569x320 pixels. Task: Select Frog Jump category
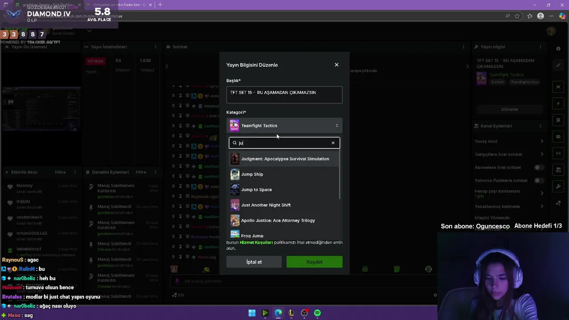tap(284, 234)
